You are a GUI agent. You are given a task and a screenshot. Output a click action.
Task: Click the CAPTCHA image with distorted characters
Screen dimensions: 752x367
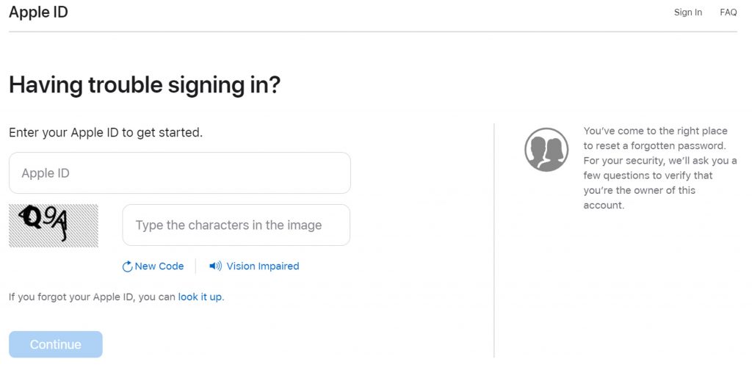(53, 225)
